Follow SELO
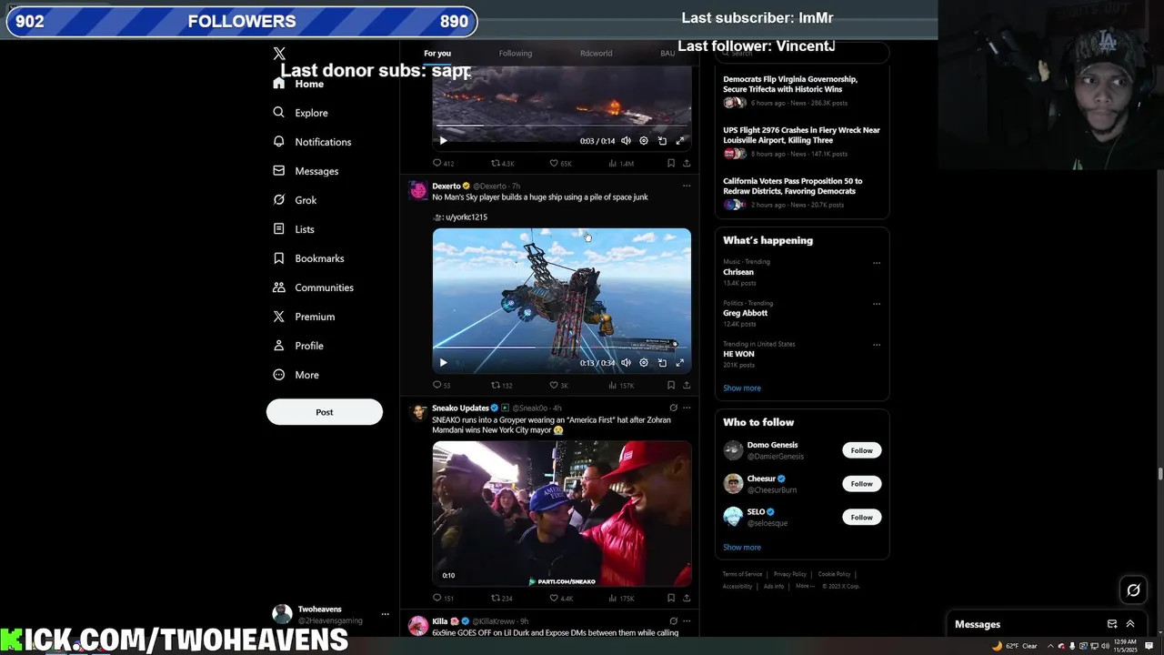This screenshot has height=655, width=1164. pyautogui.click(x=862, y=518)
